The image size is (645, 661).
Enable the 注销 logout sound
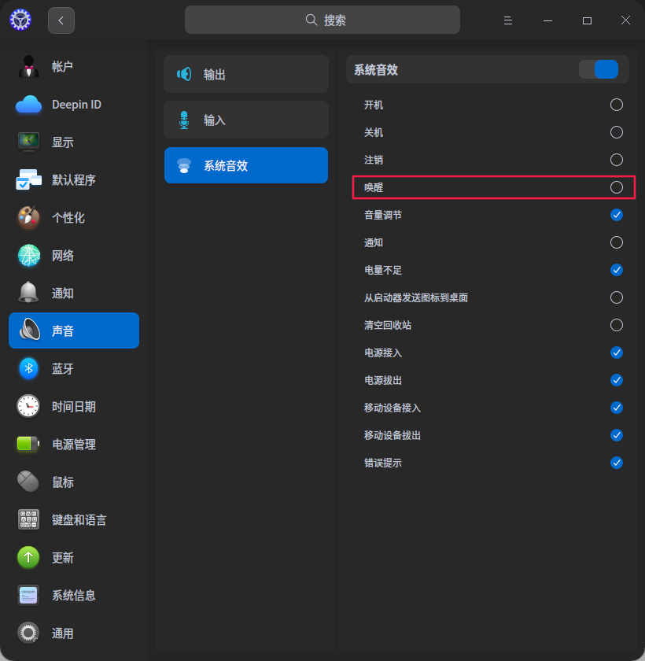tap(617, 160)
